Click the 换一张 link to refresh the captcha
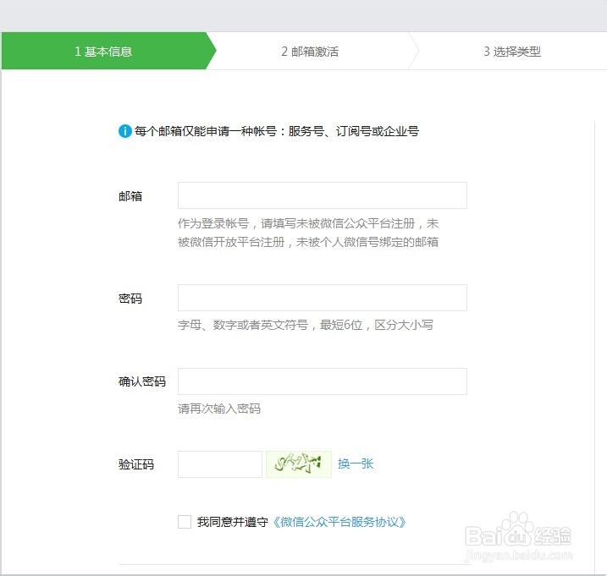 click(x=356, y=464)
